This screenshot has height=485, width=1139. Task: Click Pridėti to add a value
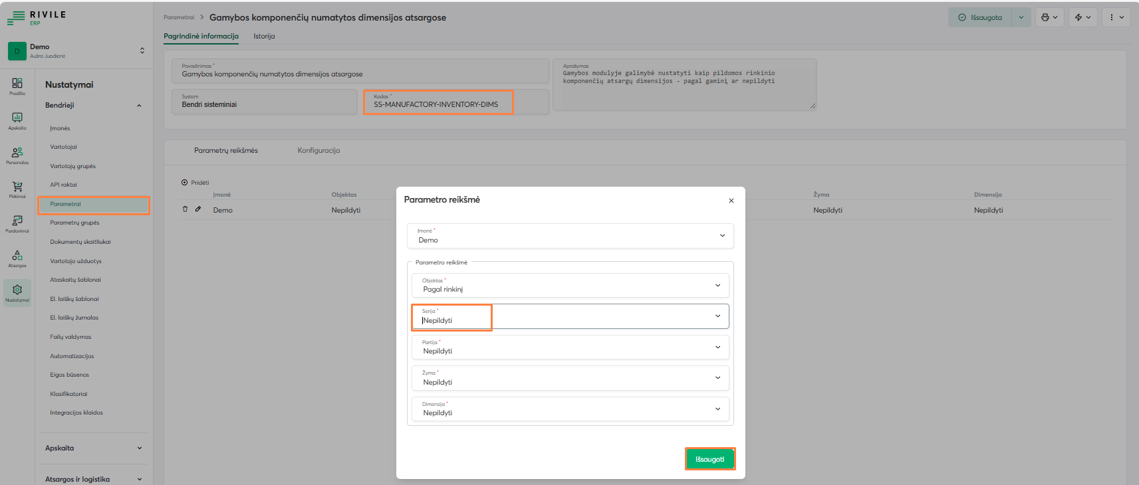(195, 183)
